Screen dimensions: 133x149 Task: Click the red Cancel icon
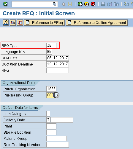pyautogui.click(x=93, y=4)
